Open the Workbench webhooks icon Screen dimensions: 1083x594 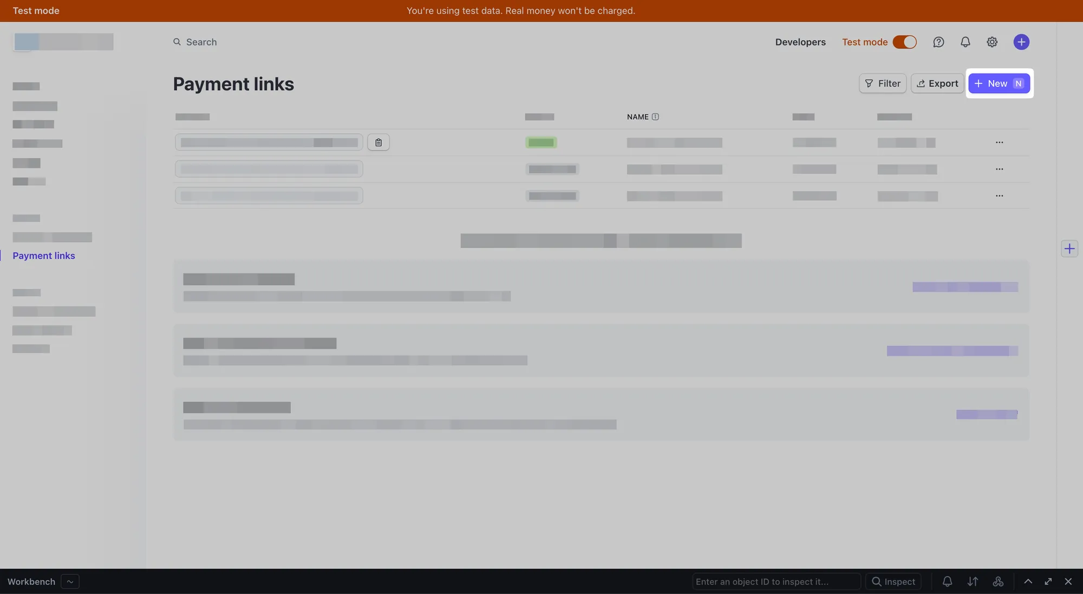pyautogui.click(x=998, y=582)
